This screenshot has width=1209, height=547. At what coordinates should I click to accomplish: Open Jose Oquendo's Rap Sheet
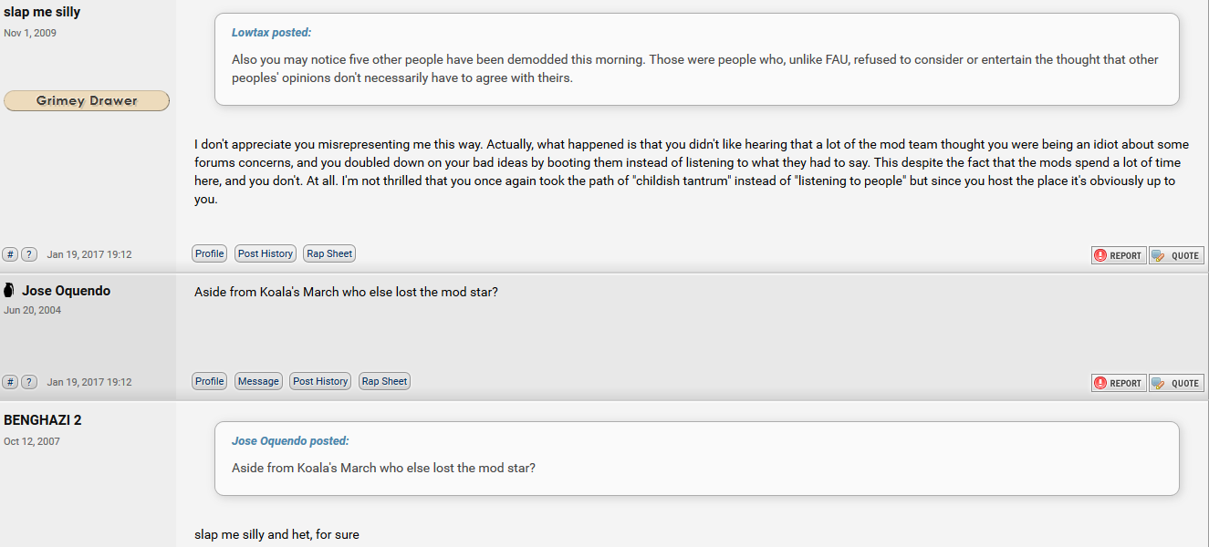tap(384, 381)
